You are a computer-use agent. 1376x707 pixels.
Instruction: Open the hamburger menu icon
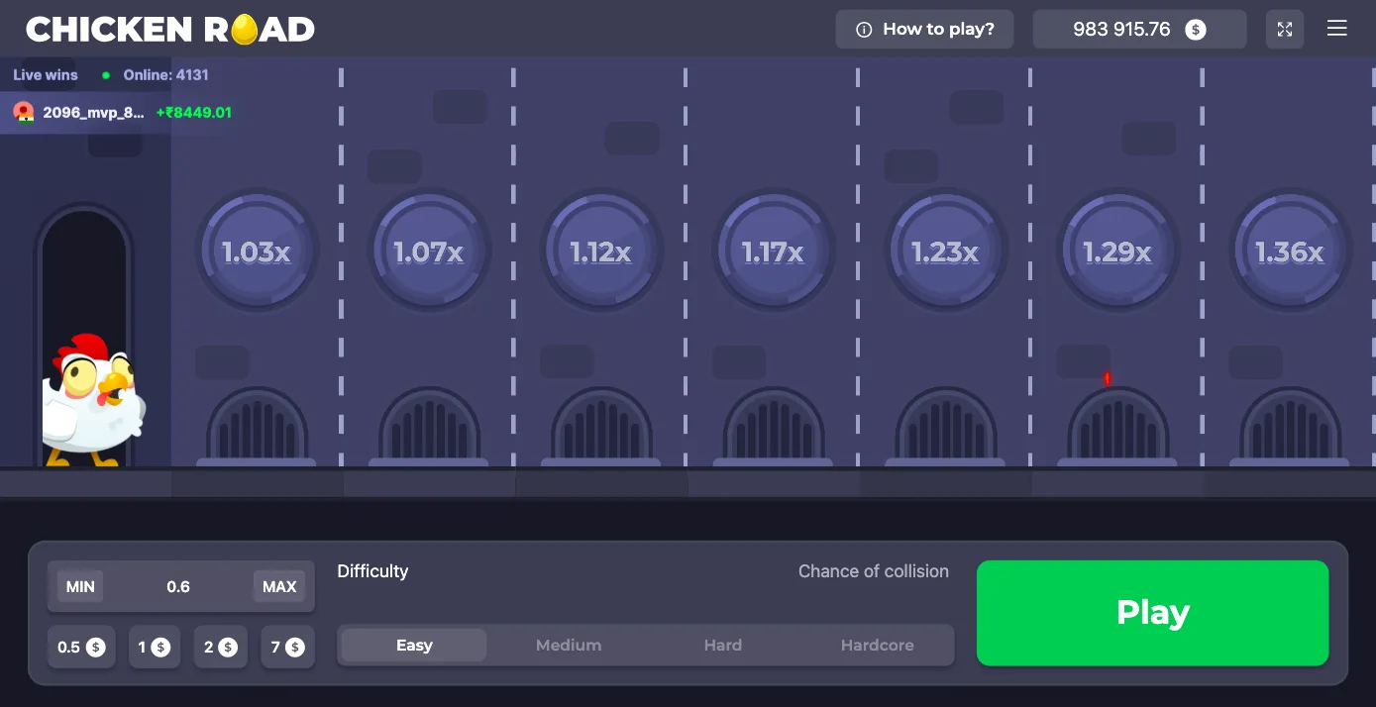click(x=1336, y=29)
